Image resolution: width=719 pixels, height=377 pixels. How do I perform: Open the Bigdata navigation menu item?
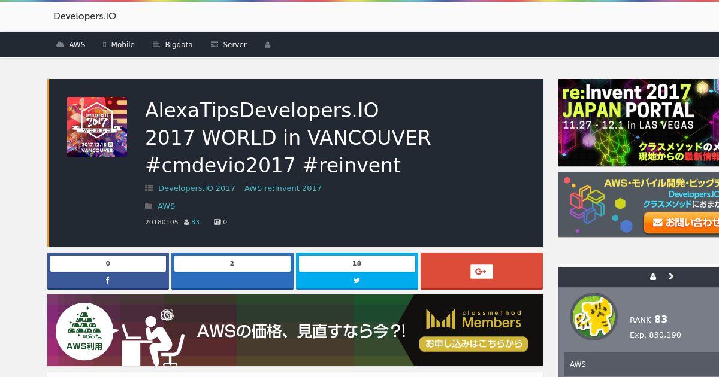tap(173, 45)
